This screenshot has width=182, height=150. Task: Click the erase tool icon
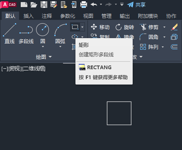pyautogui.click(x=174, y=27)
